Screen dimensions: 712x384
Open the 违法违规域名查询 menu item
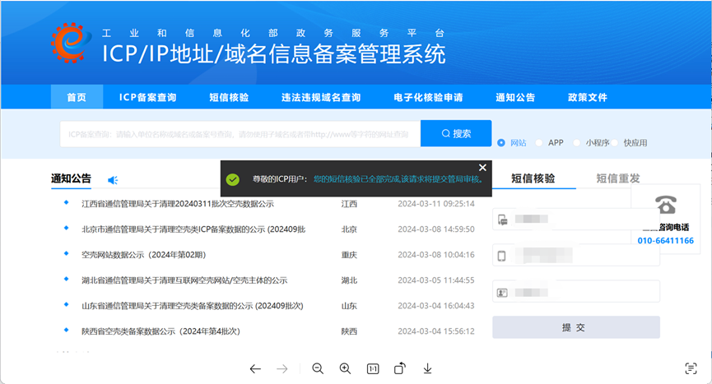321,97
